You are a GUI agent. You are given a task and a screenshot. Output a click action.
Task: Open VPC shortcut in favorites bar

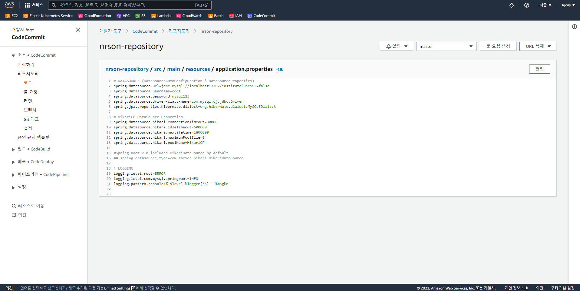pyautogui.click(x=123, y=16)
